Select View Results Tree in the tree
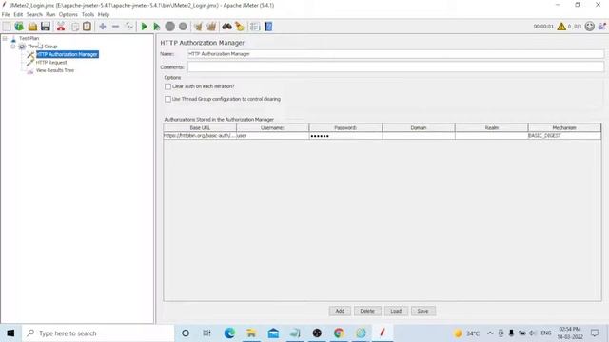The width and height of the screenshot is (609, 342). point(55,70)
